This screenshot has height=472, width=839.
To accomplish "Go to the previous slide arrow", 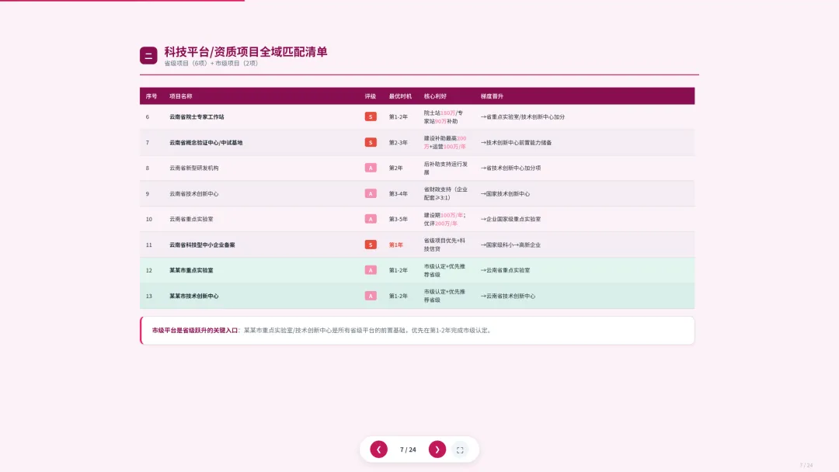I will click(x=379, y=449).
